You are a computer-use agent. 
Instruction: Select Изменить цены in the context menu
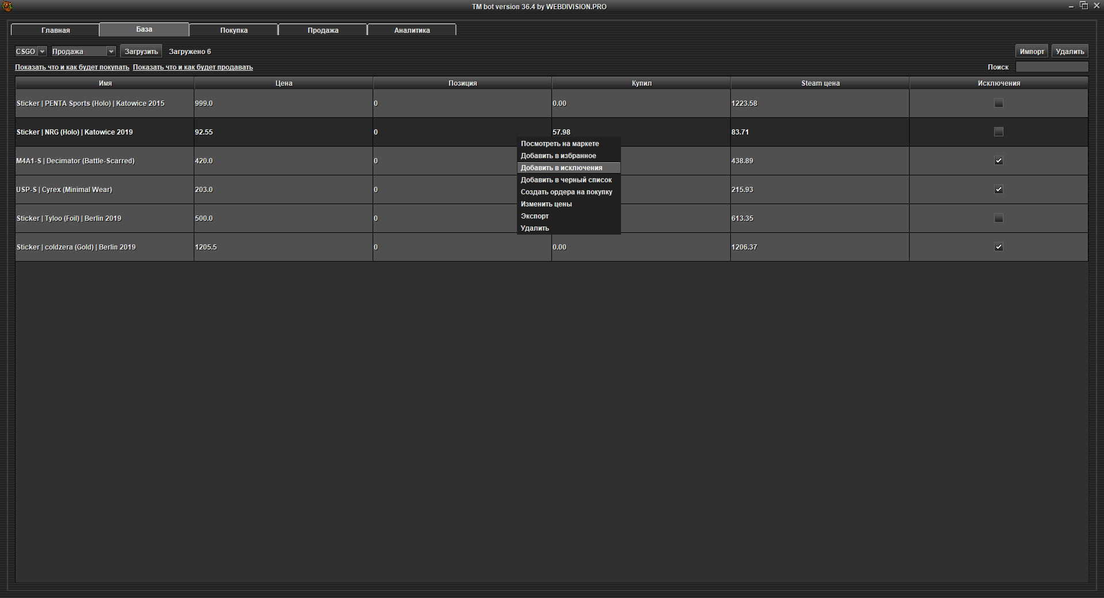tap(546, 204)
